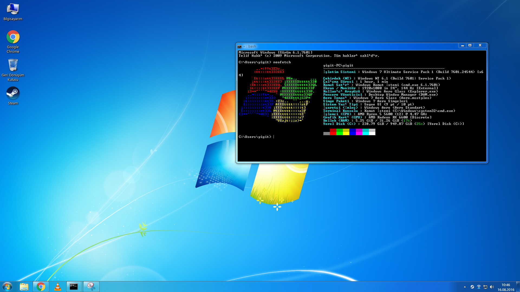Click the 'Microsoft Windows [Sürüm 6.1.7601]' line

tap(275, 52)
